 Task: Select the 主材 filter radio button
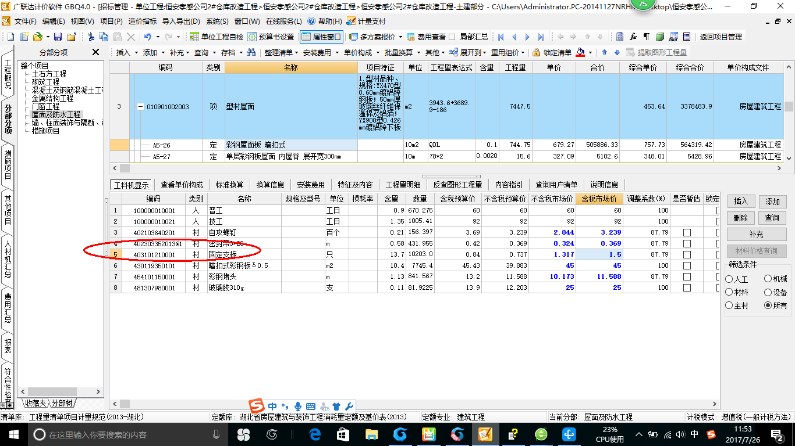pos(729,305)
